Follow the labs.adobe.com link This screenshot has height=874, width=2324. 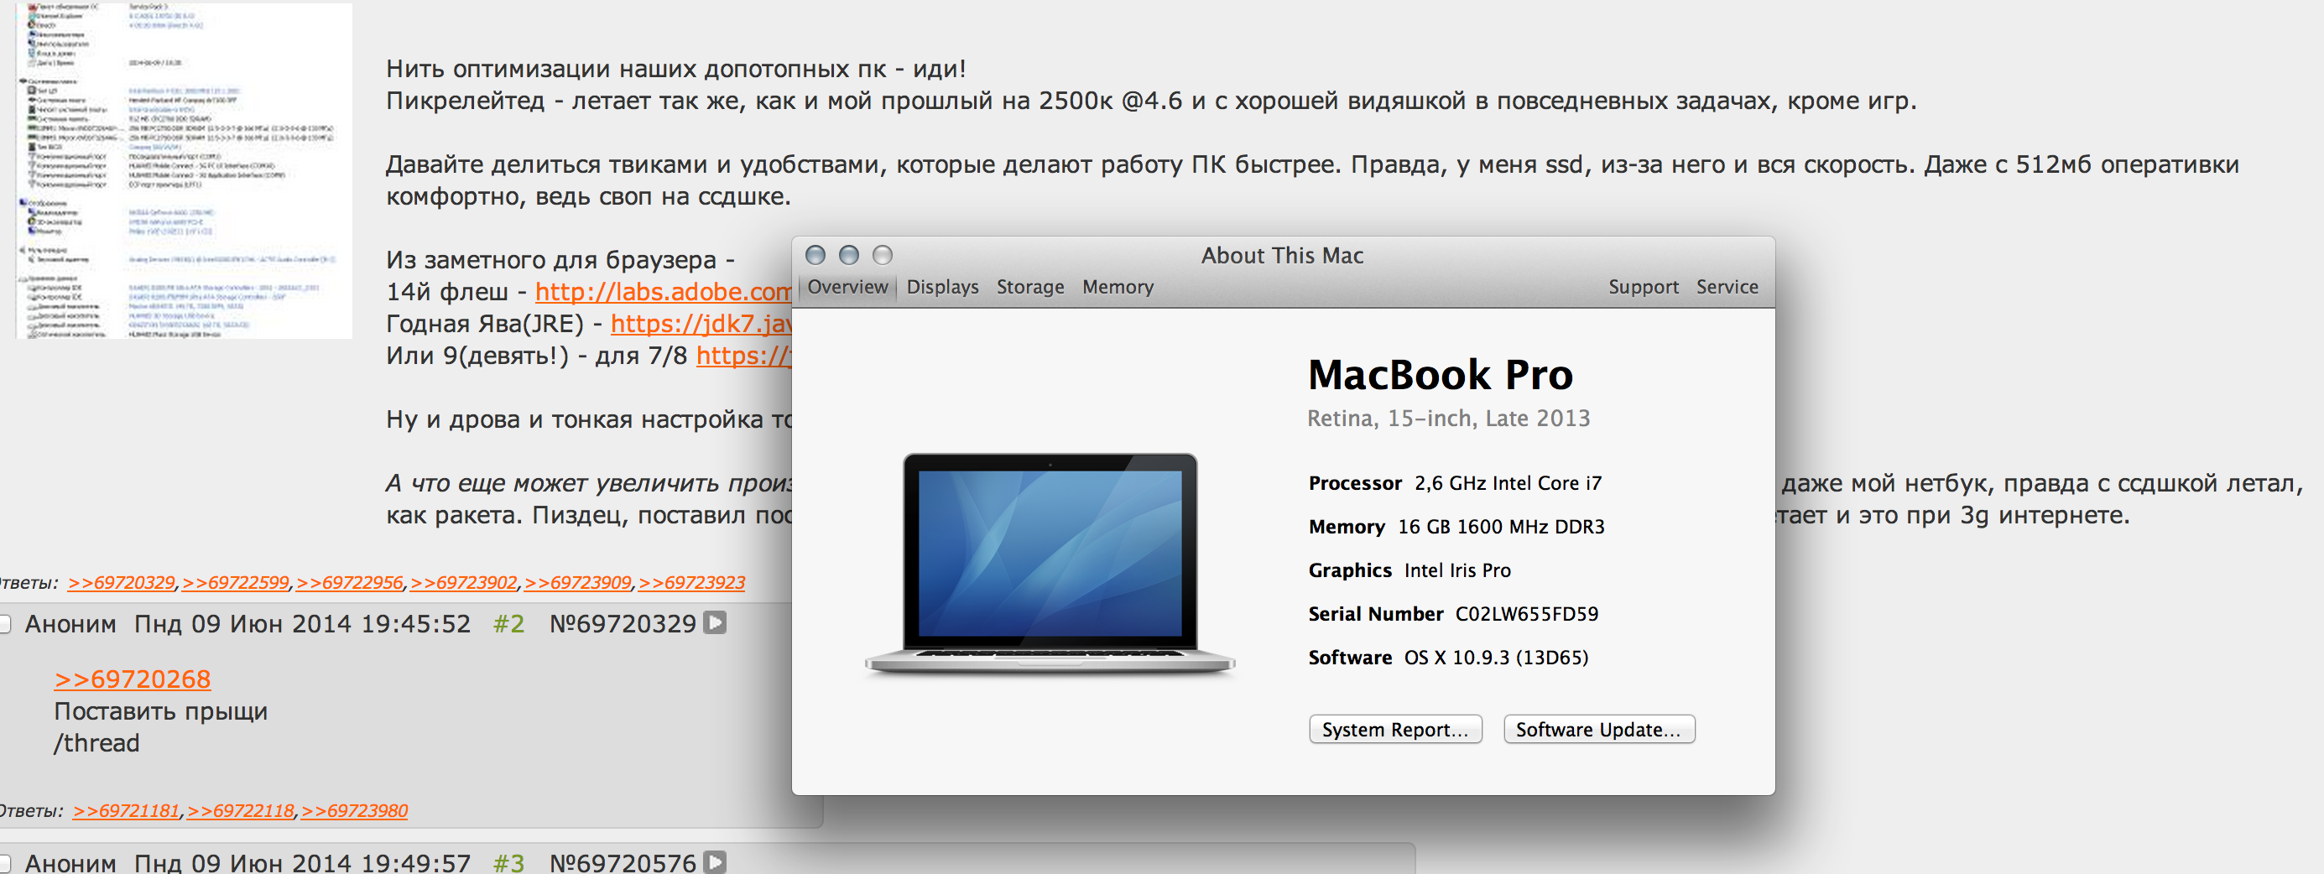pyautogui.click(x=663, y=292)
